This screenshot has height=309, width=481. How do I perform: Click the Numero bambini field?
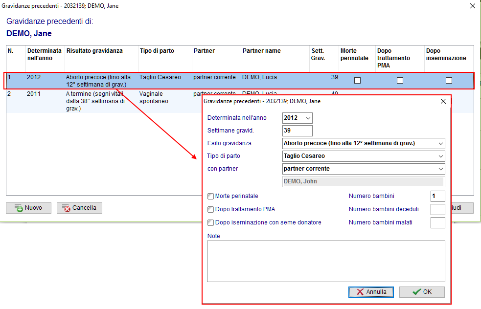[x=438, y=196]
